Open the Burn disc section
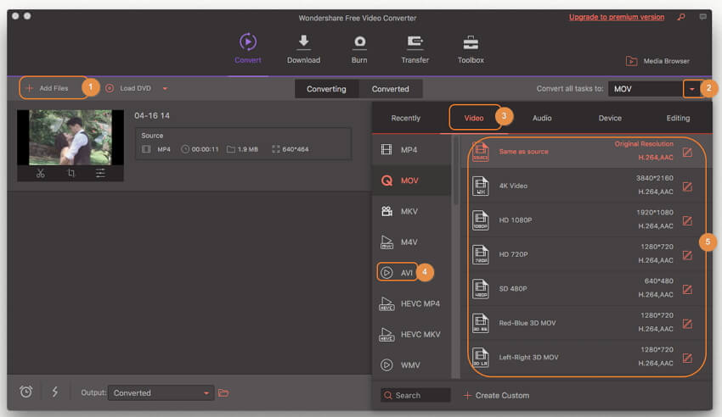 [359, 42]
